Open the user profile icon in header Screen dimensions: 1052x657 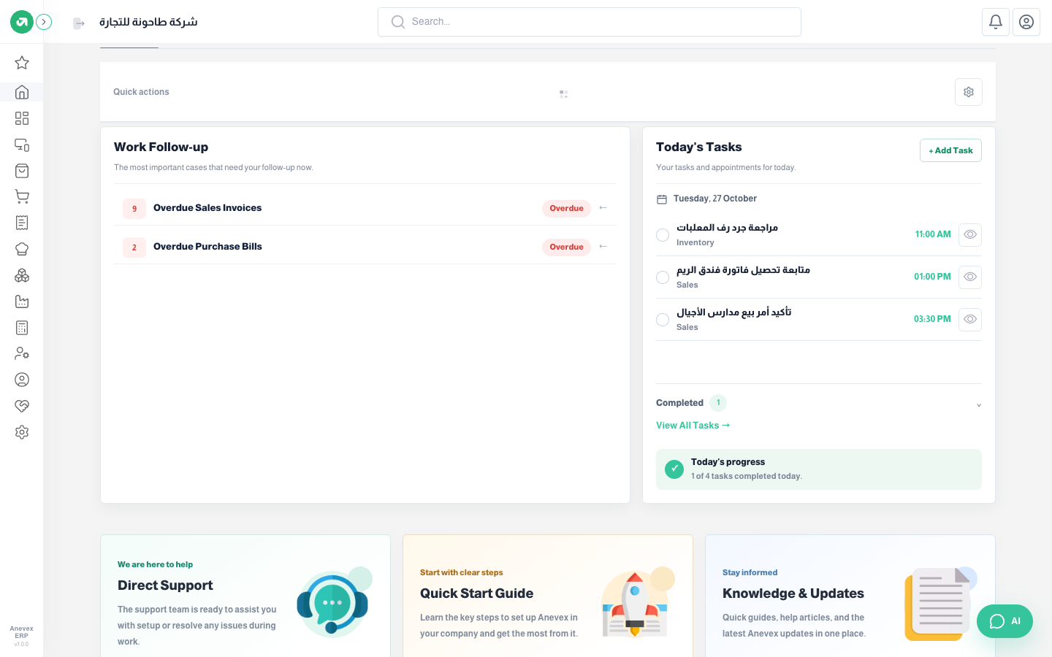point(1026,22)
